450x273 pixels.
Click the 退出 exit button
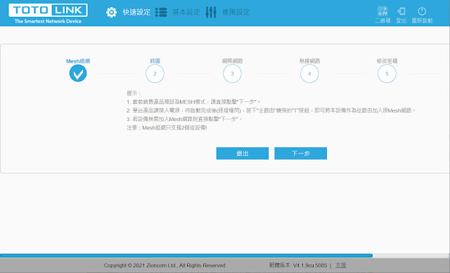tap(243, 153)
